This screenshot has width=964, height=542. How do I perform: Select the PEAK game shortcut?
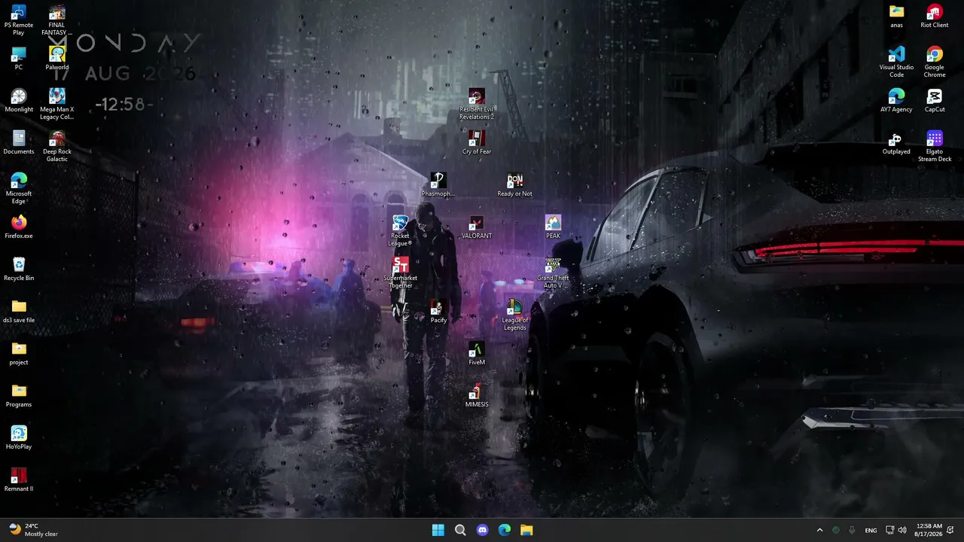click(x=554, y=227)
